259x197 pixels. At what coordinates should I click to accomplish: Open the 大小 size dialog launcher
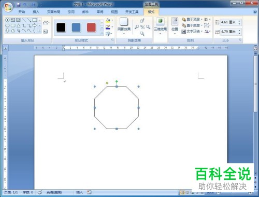(240, 40)
